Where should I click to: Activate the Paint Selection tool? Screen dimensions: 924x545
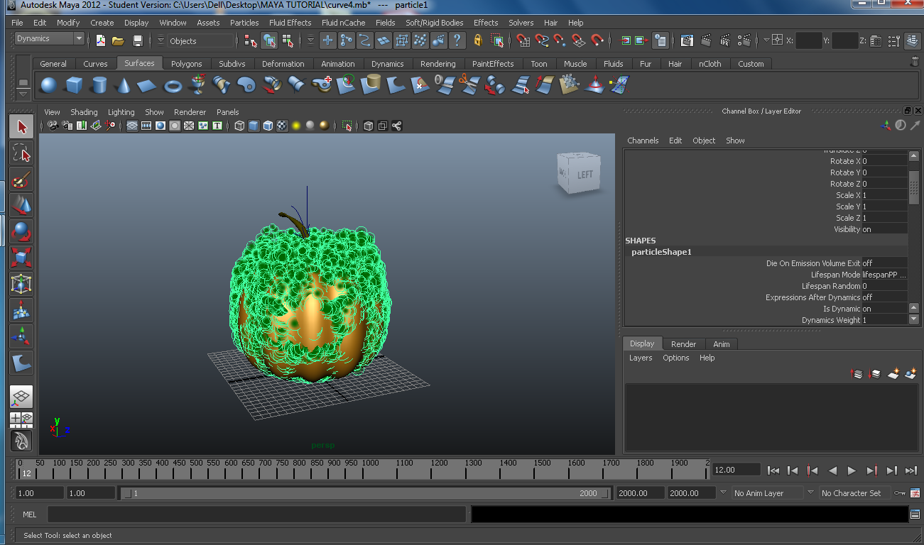[21, 180]
